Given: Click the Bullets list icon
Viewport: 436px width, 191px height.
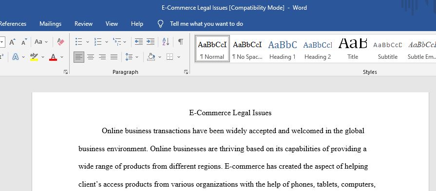Looking at the screenshot, I should 79,42.
